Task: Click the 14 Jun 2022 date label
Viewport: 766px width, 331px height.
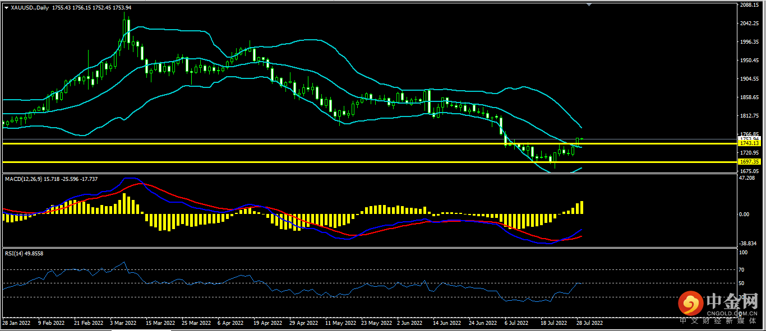Action: (447, 323)
